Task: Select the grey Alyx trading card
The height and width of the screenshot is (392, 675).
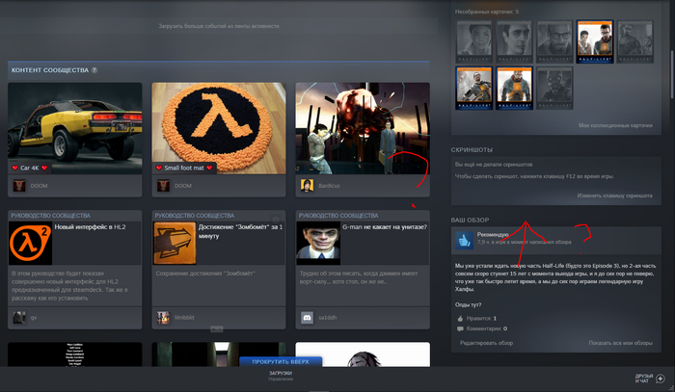Action: [474, 41]
